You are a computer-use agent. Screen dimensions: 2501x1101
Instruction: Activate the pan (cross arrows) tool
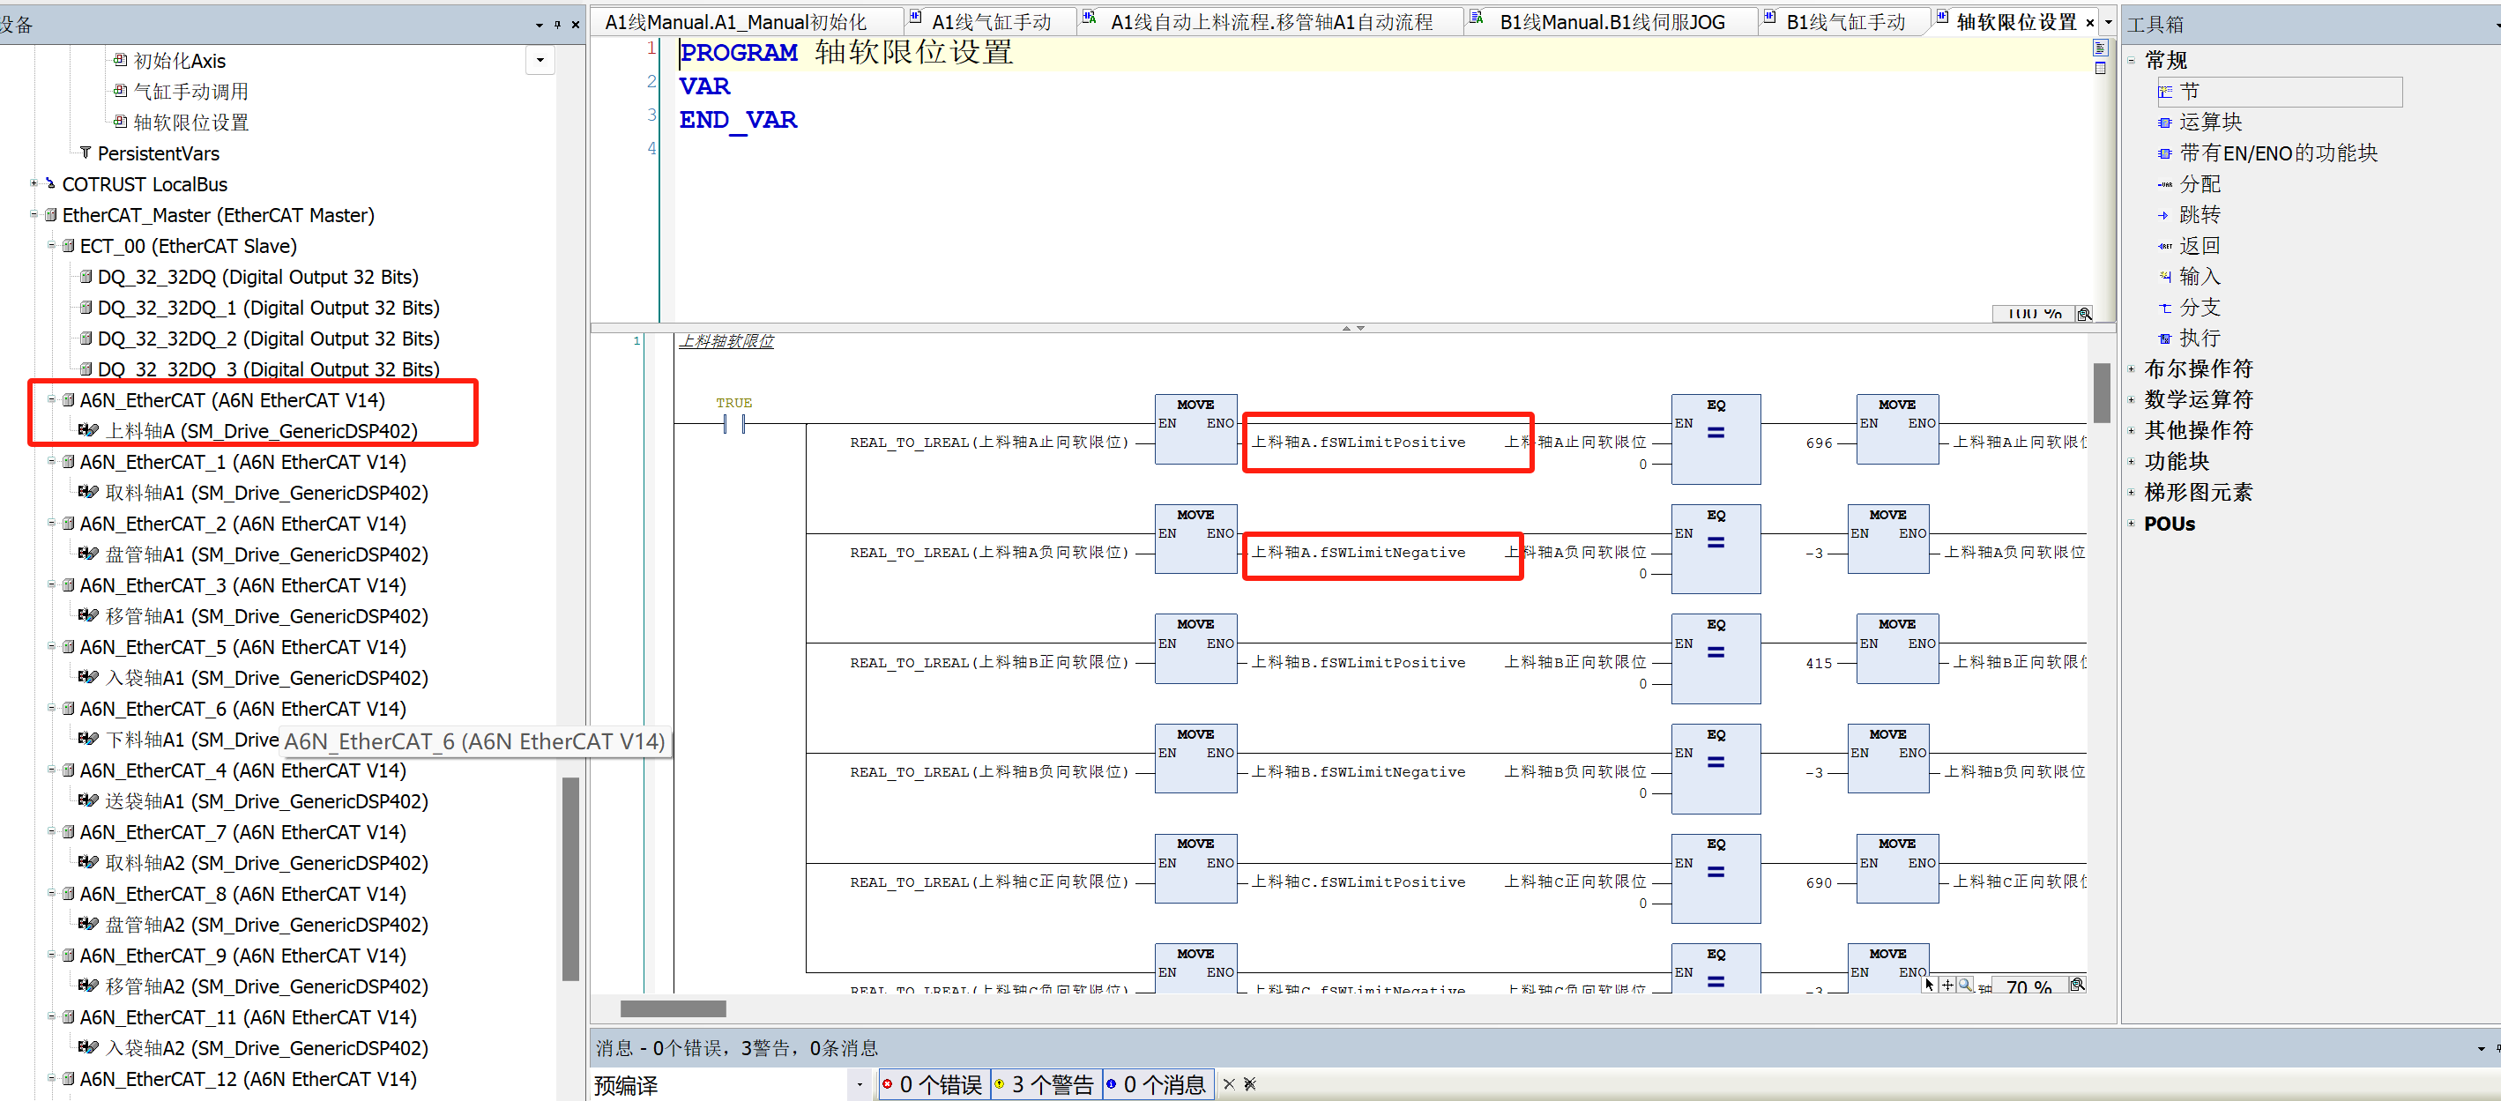pyautogui.click(x=1946, y=985)
